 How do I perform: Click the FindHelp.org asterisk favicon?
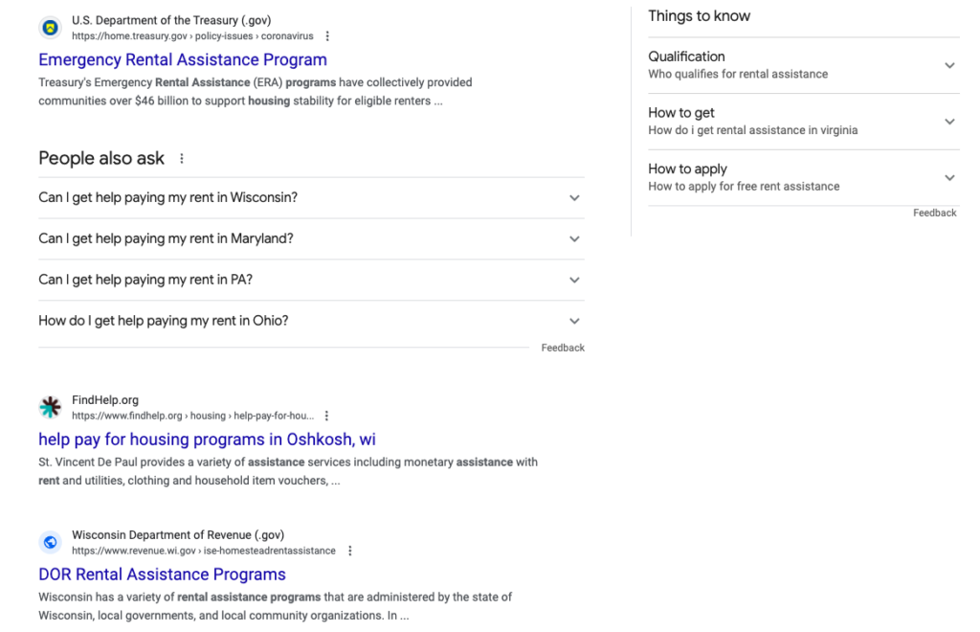[x=50, y=408]
